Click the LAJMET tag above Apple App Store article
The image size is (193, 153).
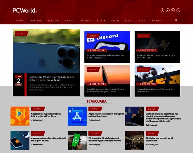(95, 109)
